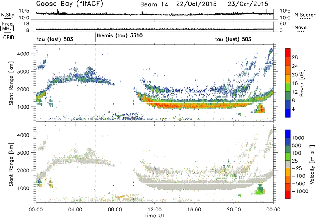The height and width of the screenshot is (218, 316).
Task: Pick the bright blue bottom Power colorbar segment
Action: point(288,113)
